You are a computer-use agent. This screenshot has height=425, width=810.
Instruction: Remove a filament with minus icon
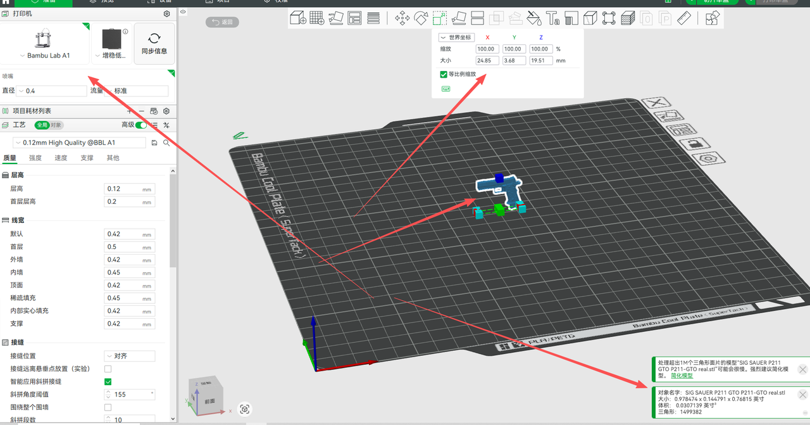[142, 111]
